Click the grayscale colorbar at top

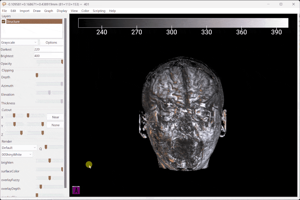coord(183,23)
